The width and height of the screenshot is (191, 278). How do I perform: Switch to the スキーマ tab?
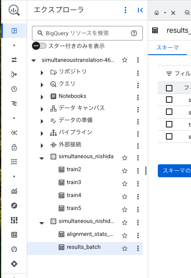tap(168, 47)
